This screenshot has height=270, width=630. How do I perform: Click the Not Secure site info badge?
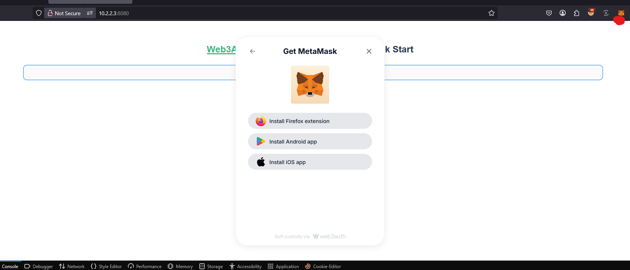[x=64, y=13]
